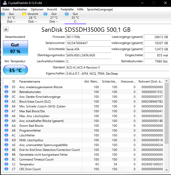Click the attribute list vertical scrollbar thumb
The width and height of the screenshot is (171, 175).
[x=166, y=113]
